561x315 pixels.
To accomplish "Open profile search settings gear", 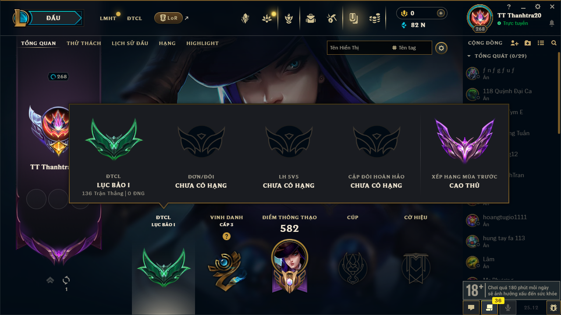I will click(441, 48).
